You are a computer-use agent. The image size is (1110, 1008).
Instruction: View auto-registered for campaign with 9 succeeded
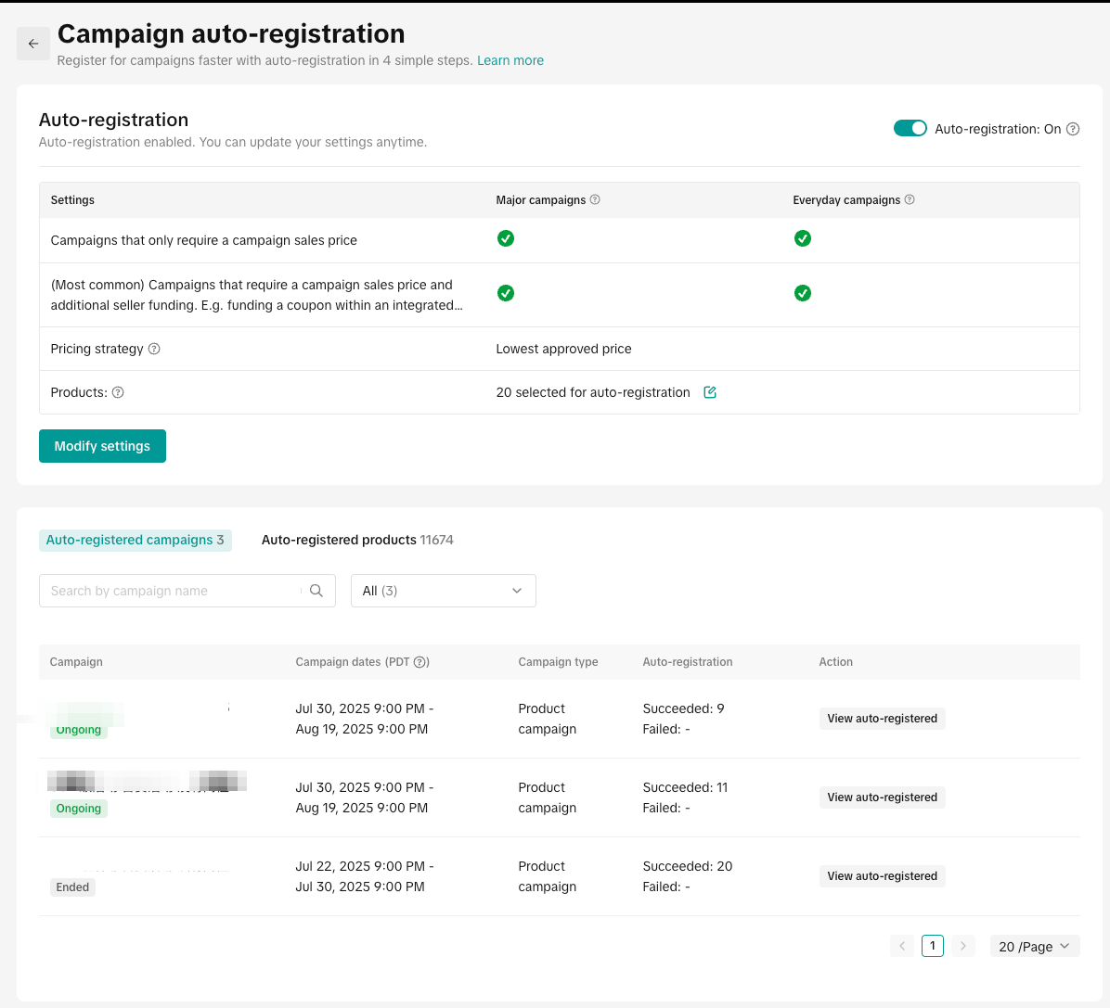coord(882,719)
